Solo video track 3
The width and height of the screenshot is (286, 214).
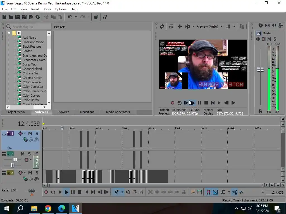click(x=37, y=173)
